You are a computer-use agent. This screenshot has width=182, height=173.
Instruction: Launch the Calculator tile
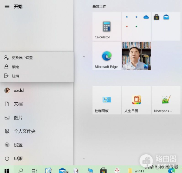(x=107, y=27)
